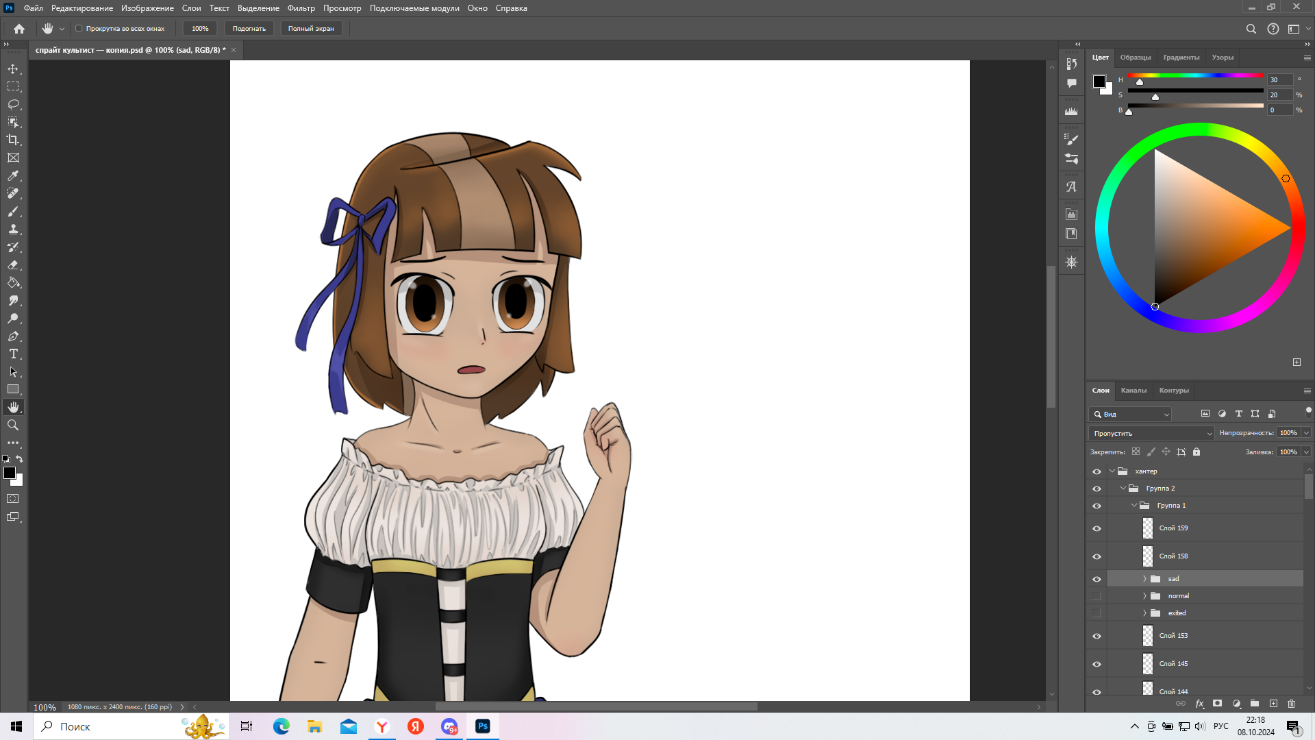Image resolution: width=1315 pixels, height=740 pixels.
Task: Open search magnifier in top right
Action: (x=1251, y=29)
